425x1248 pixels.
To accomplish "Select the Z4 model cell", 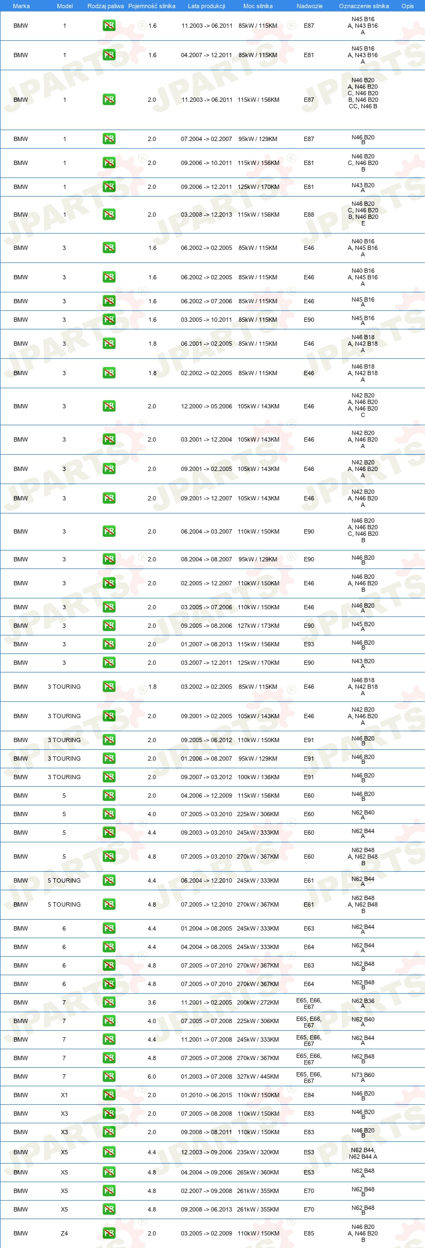I will tap(64, 1233).
